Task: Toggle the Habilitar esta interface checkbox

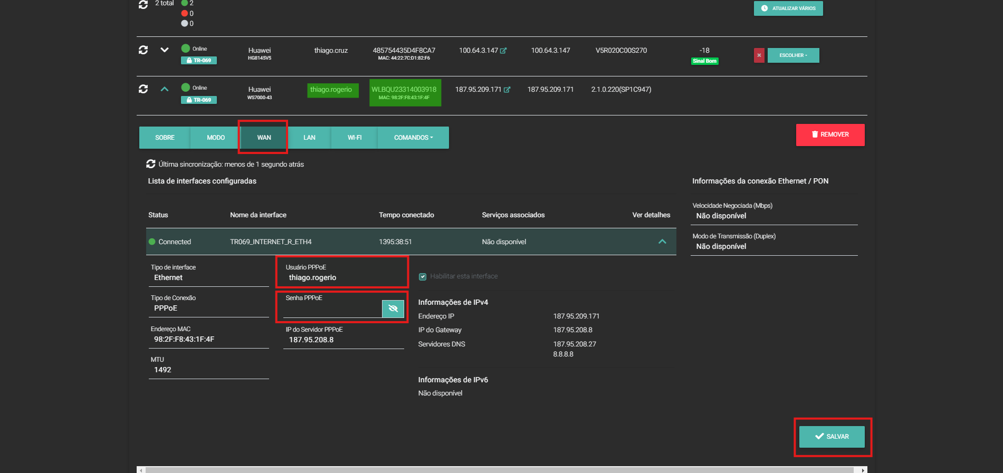Action: tap(423, 276)
